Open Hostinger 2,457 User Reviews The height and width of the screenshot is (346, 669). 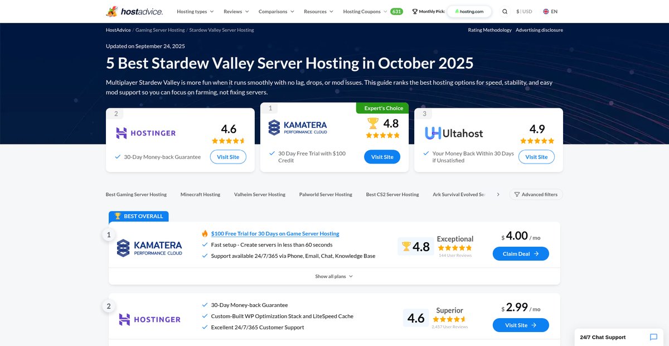(x=449, y=326)
